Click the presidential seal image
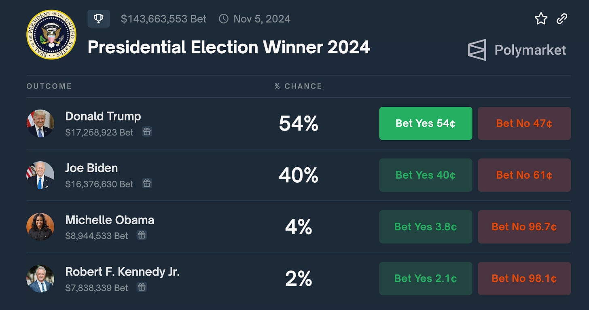The image size is (589, 310). coord(51,35)
